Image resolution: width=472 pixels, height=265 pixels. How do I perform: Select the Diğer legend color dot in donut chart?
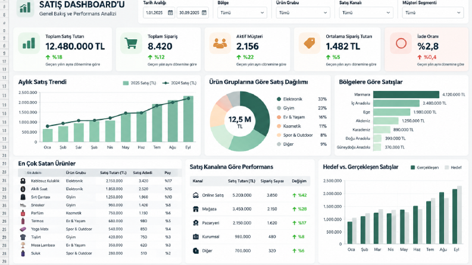point(279,144)
